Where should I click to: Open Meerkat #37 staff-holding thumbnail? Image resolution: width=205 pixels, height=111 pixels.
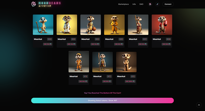(138, 25)
